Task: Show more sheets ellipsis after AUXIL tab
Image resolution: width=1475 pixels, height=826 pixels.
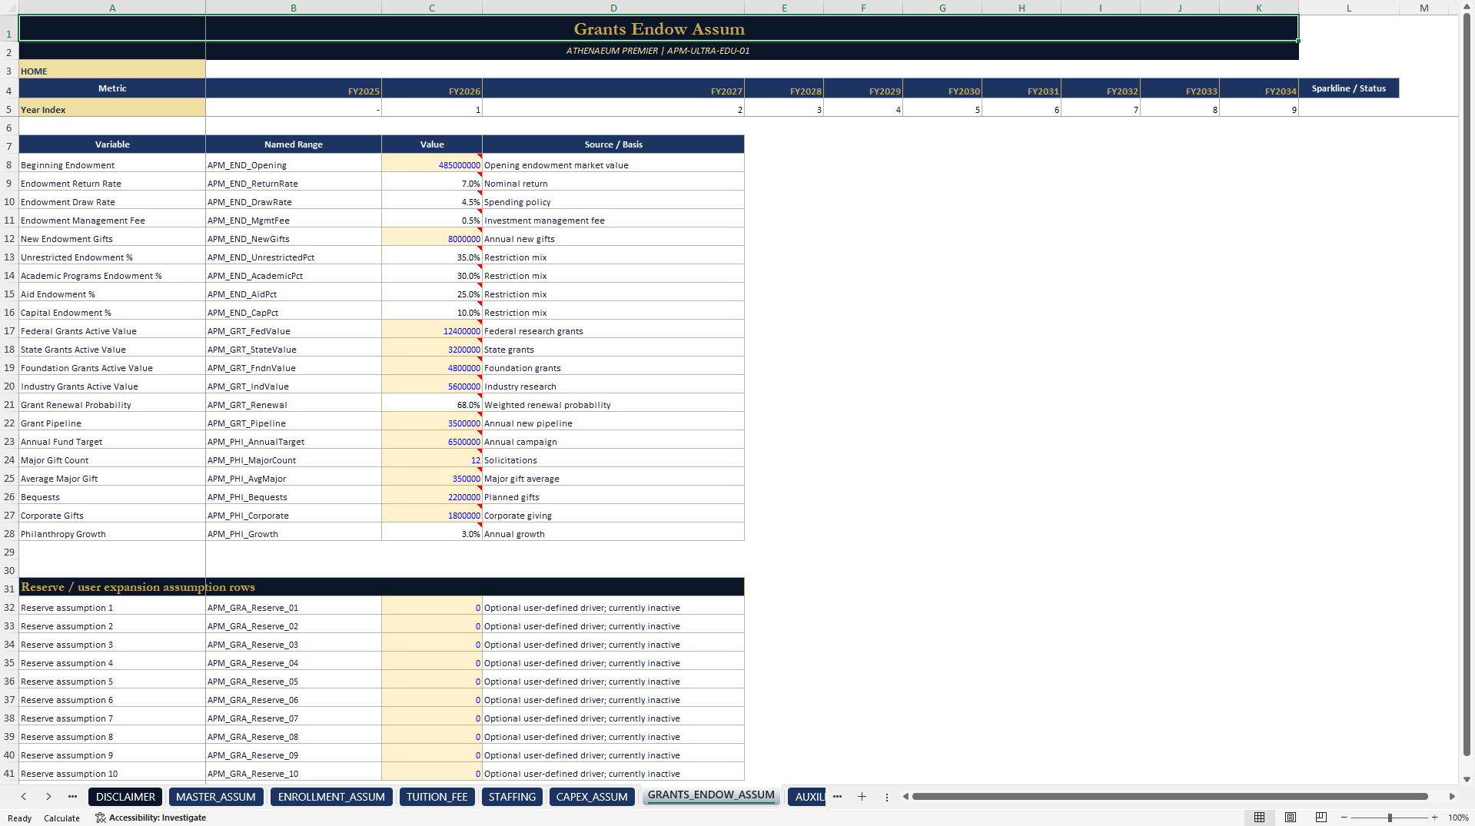Action: [x=837, y=797]
